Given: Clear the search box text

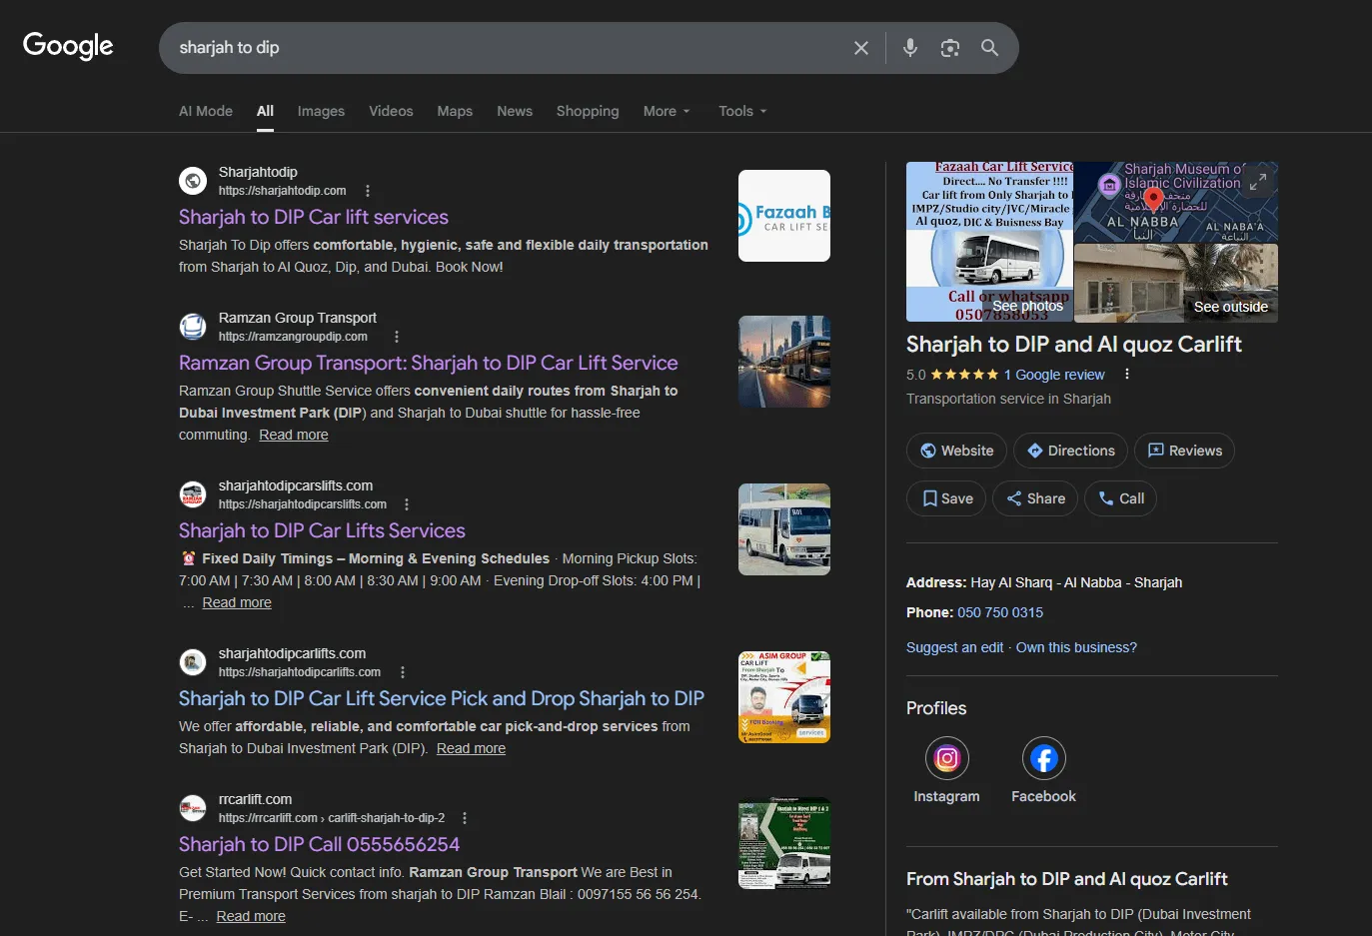Looking at the screenshot, I should click(x=861, y=48).
